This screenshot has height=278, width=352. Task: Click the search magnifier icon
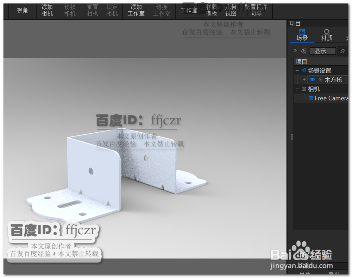(x=342, y=51)
